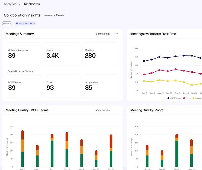Image resolution: width=202 pixels, height=170 pixels.
Task: Click calendar icon in the Range filter
Action: 16,23
